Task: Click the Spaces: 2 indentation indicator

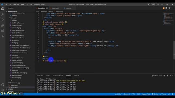Action: [127, 94]
